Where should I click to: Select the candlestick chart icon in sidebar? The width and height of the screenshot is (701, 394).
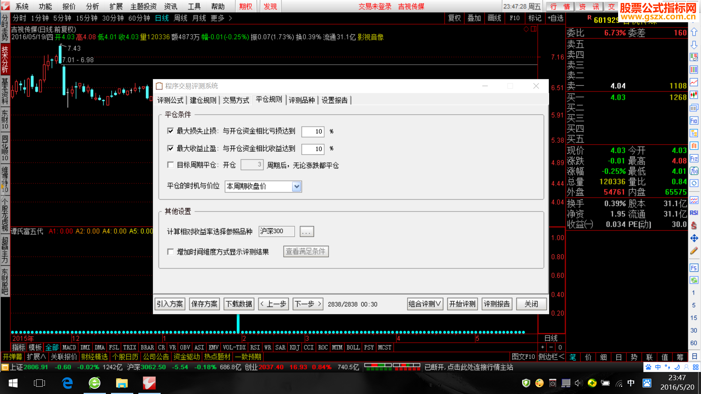click(694, 95)
